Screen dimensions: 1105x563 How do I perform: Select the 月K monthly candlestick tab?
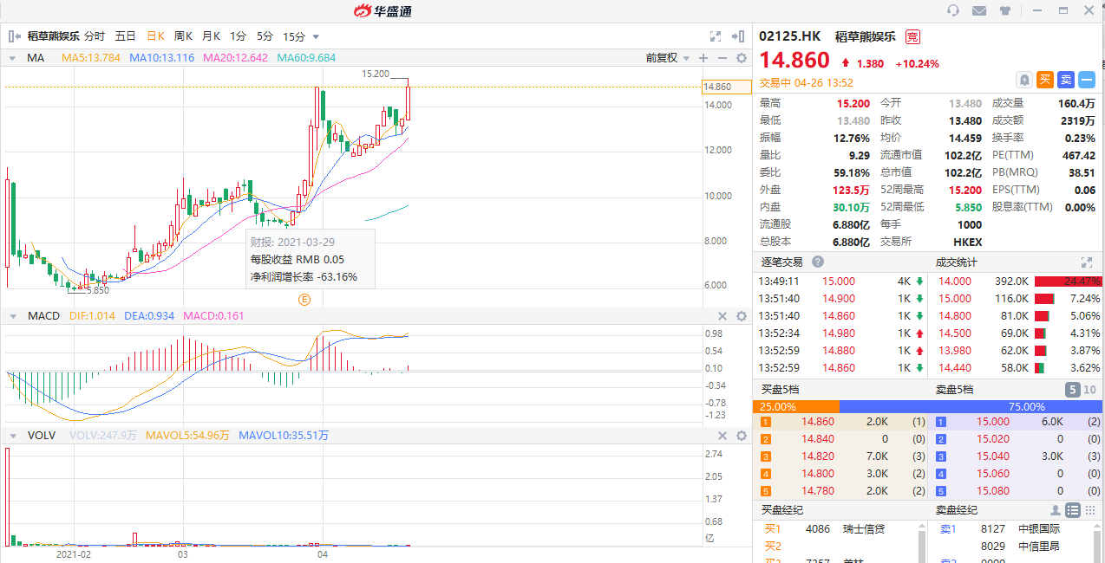coord(211,36)
